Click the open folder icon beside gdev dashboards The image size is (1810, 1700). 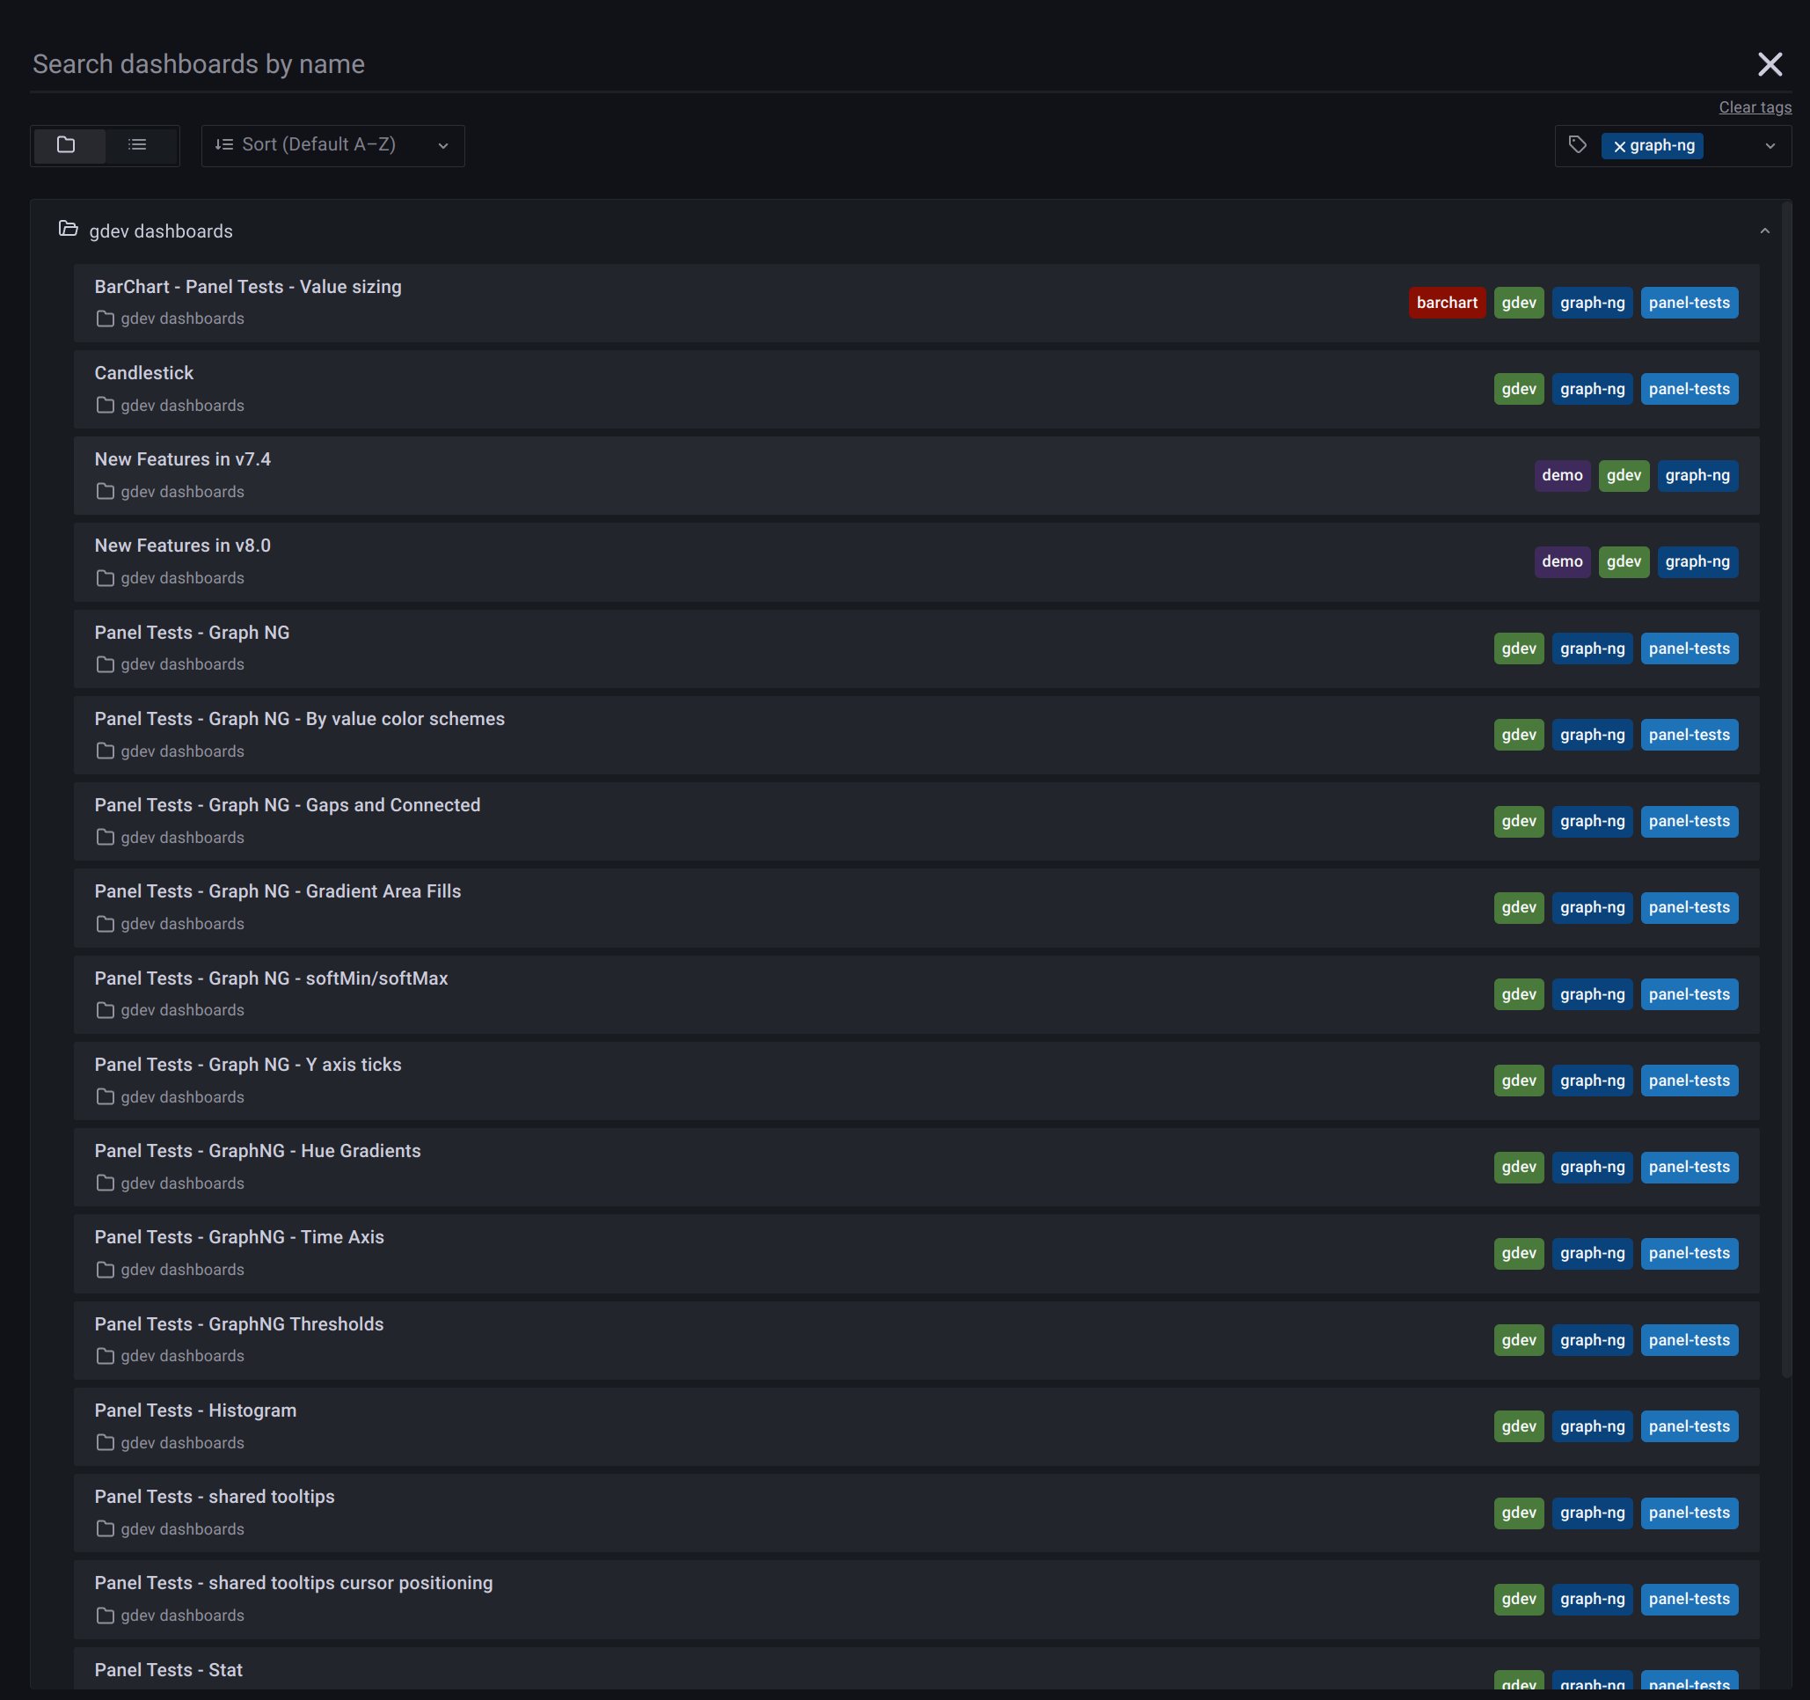click(x=69, y=230)
